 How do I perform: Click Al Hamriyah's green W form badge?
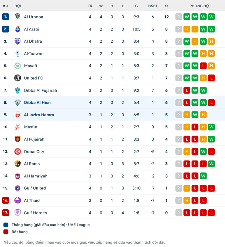pyautogui.click(x=203, y=176)
